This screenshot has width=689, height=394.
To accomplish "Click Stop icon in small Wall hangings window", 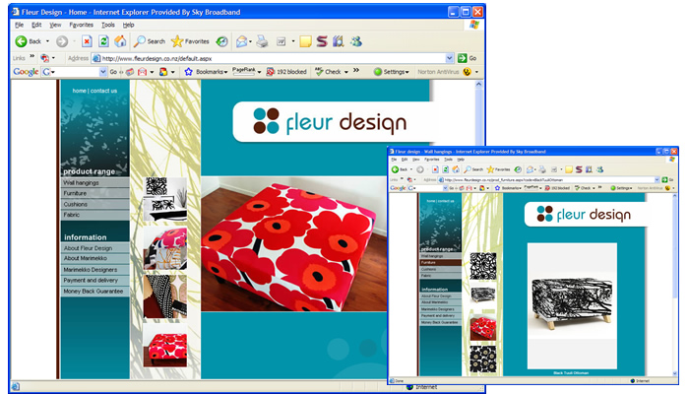I will pos(435,169).
